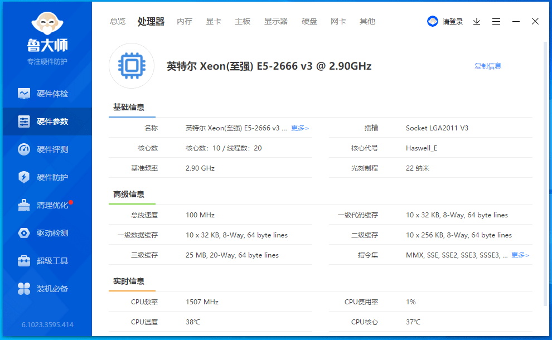Viewport: 552px width, 340px height.
Task: Click the 基础信息 section header
Action: click(x=129, y=107)
